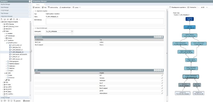Expand the Datei-Manager section
213x102 pixels.
(30, 7)
